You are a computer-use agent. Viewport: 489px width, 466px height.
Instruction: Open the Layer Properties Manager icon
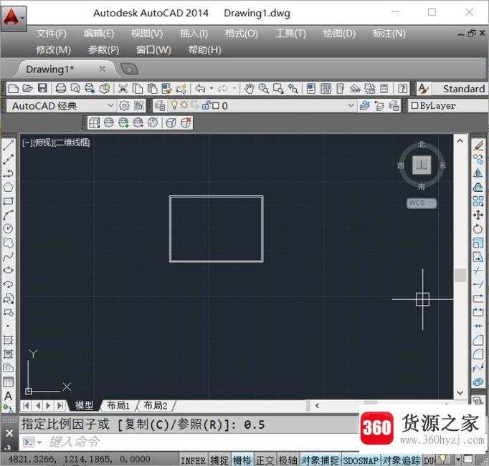(x=160, y=106)
